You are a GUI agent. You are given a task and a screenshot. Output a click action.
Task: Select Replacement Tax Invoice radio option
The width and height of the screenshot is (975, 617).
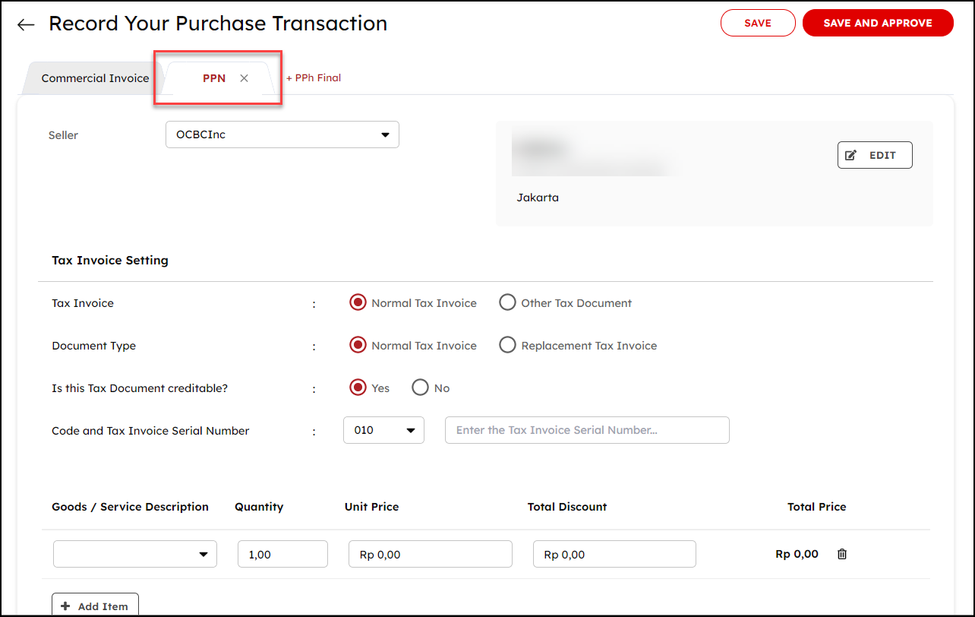pyautogui.click(x=507, y=345)
